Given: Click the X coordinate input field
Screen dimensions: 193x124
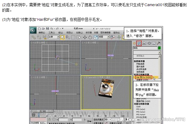Looking at the screenshot, I should (x=63, y=119).
